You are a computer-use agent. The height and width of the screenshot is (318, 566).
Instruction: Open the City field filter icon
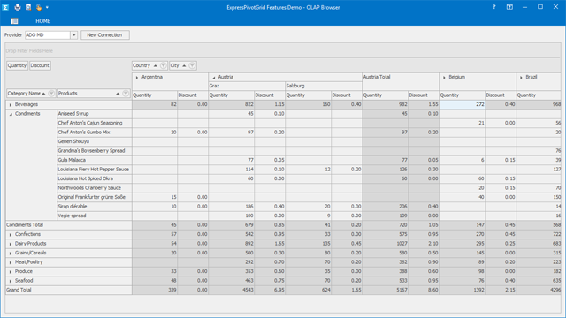click(x=192, y=65)
